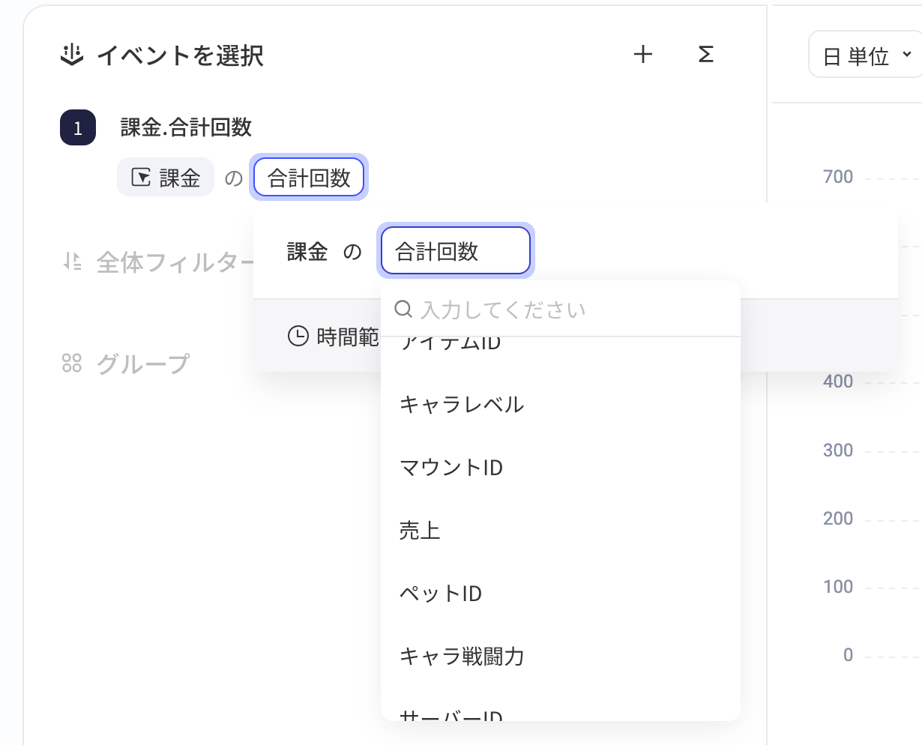Click the 全体フィルター filter icon
Screen dimensions: 922x745
(x=72, y=262)
